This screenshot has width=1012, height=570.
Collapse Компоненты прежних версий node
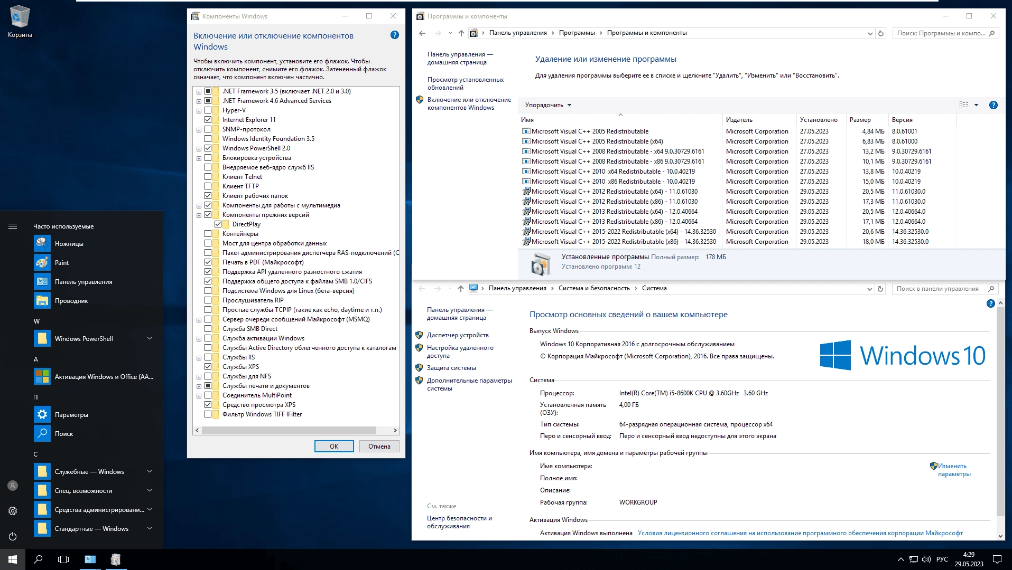pyautogui.click(x=199, y=215)
